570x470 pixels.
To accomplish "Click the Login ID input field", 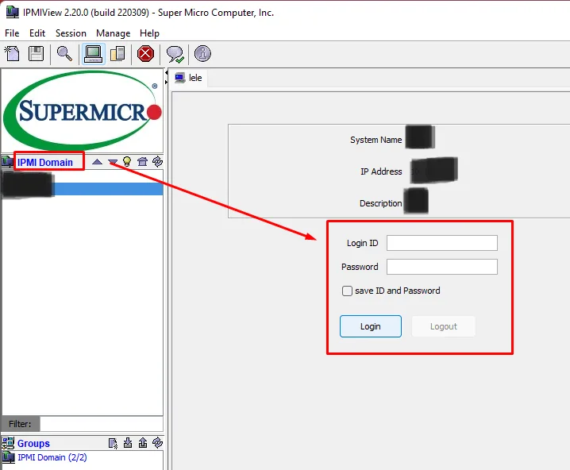I will coord(441,243).
